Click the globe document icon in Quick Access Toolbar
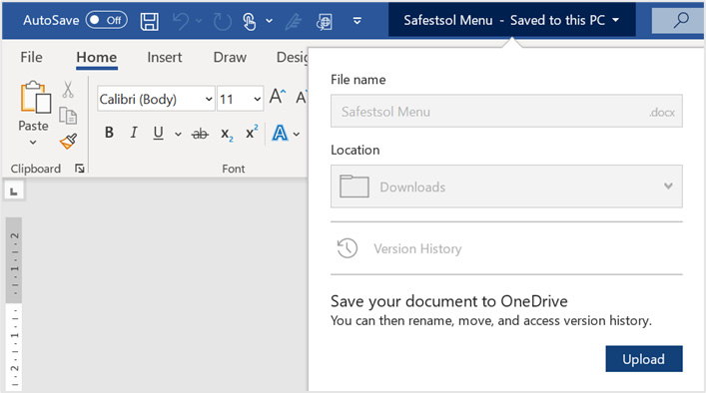This screenshot has height=393, width=706. pyautogui.click(x=325, y=21)
